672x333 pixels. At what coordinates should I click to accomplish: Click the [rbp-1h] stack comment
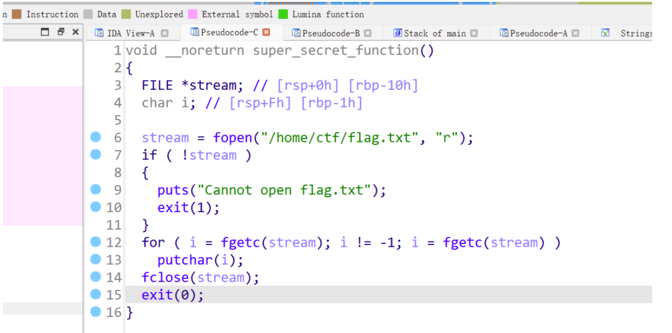[x=332, y=103]
